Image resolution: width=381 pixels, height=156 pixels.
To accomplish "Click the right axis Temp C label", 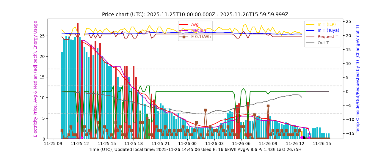I will (358, 79).
